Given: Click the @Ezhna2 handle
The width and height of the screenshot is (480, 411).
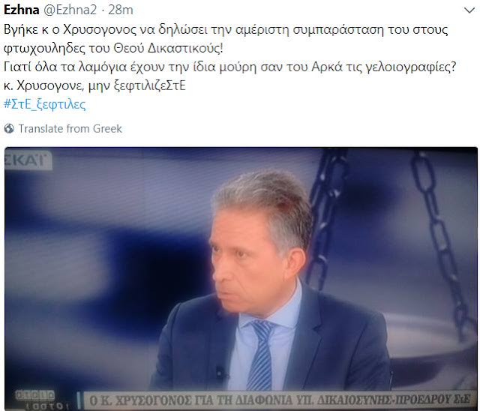Looking at the screenshot, I should click(70, 10).
